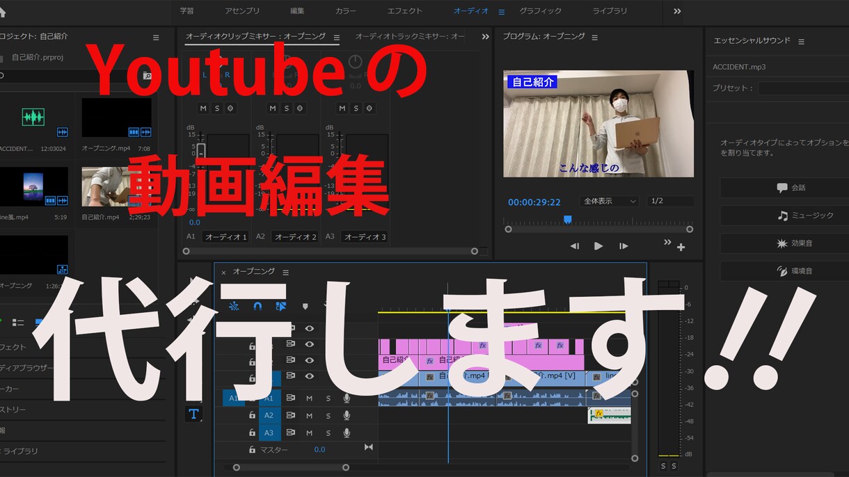
Task: Play the sequence in Program monitor
Action: (598, 245)
